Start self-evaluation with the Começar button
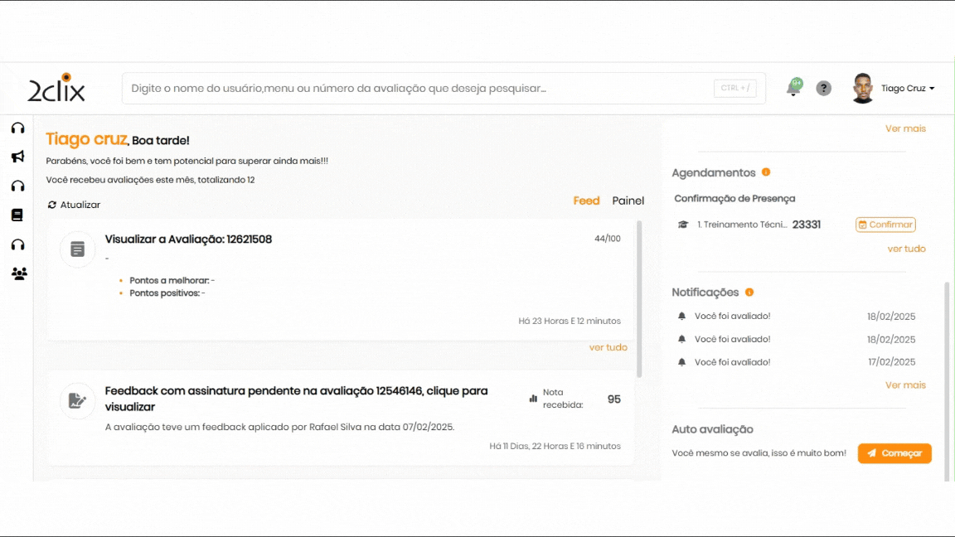 [x=894, y=453]
